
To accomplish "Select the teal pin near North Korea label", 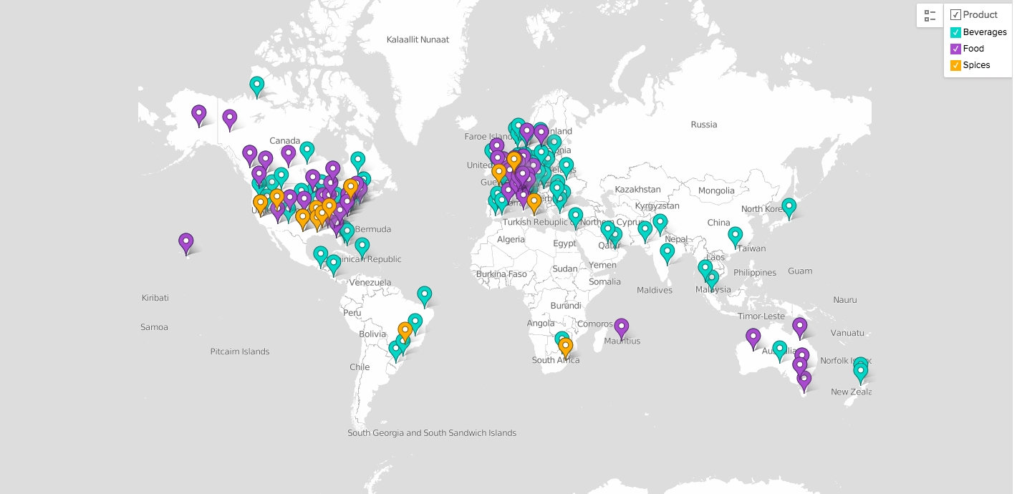I will [789, 208].
